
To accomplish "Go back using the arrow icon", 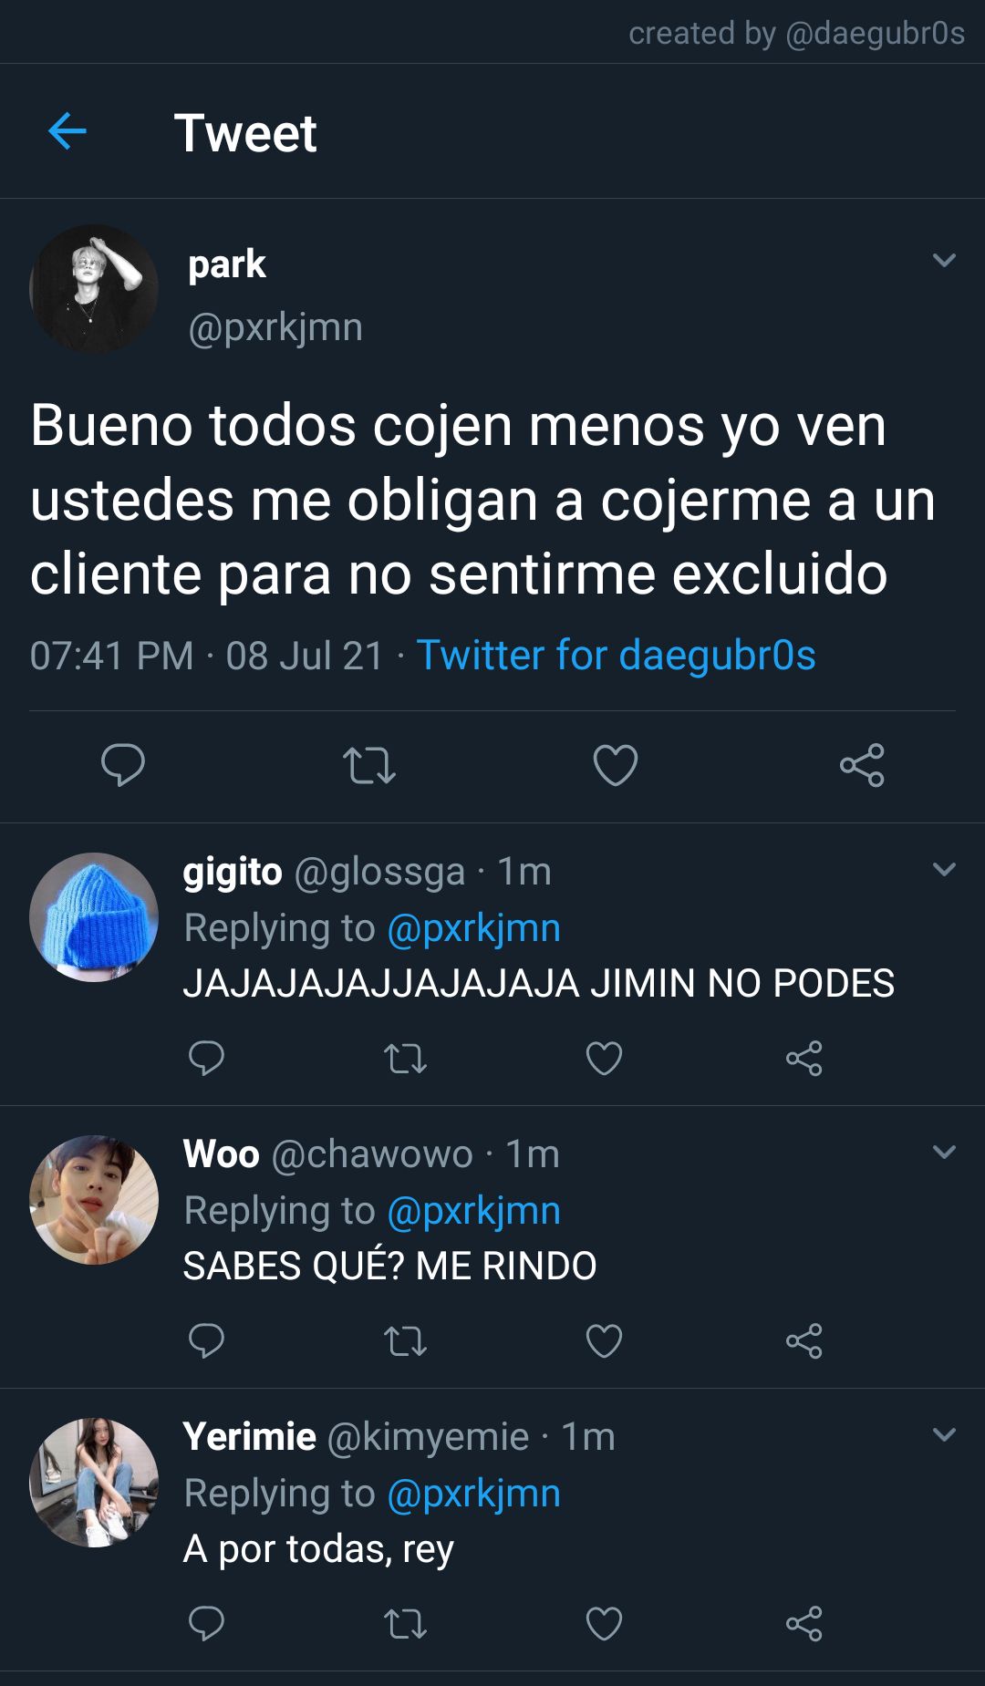I will (x=67, y=131).
